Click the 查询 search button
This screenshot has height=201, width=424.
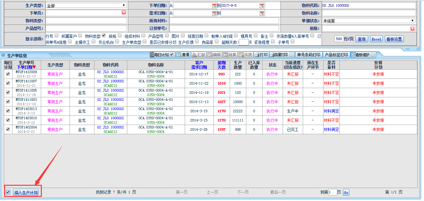[361, 39]
